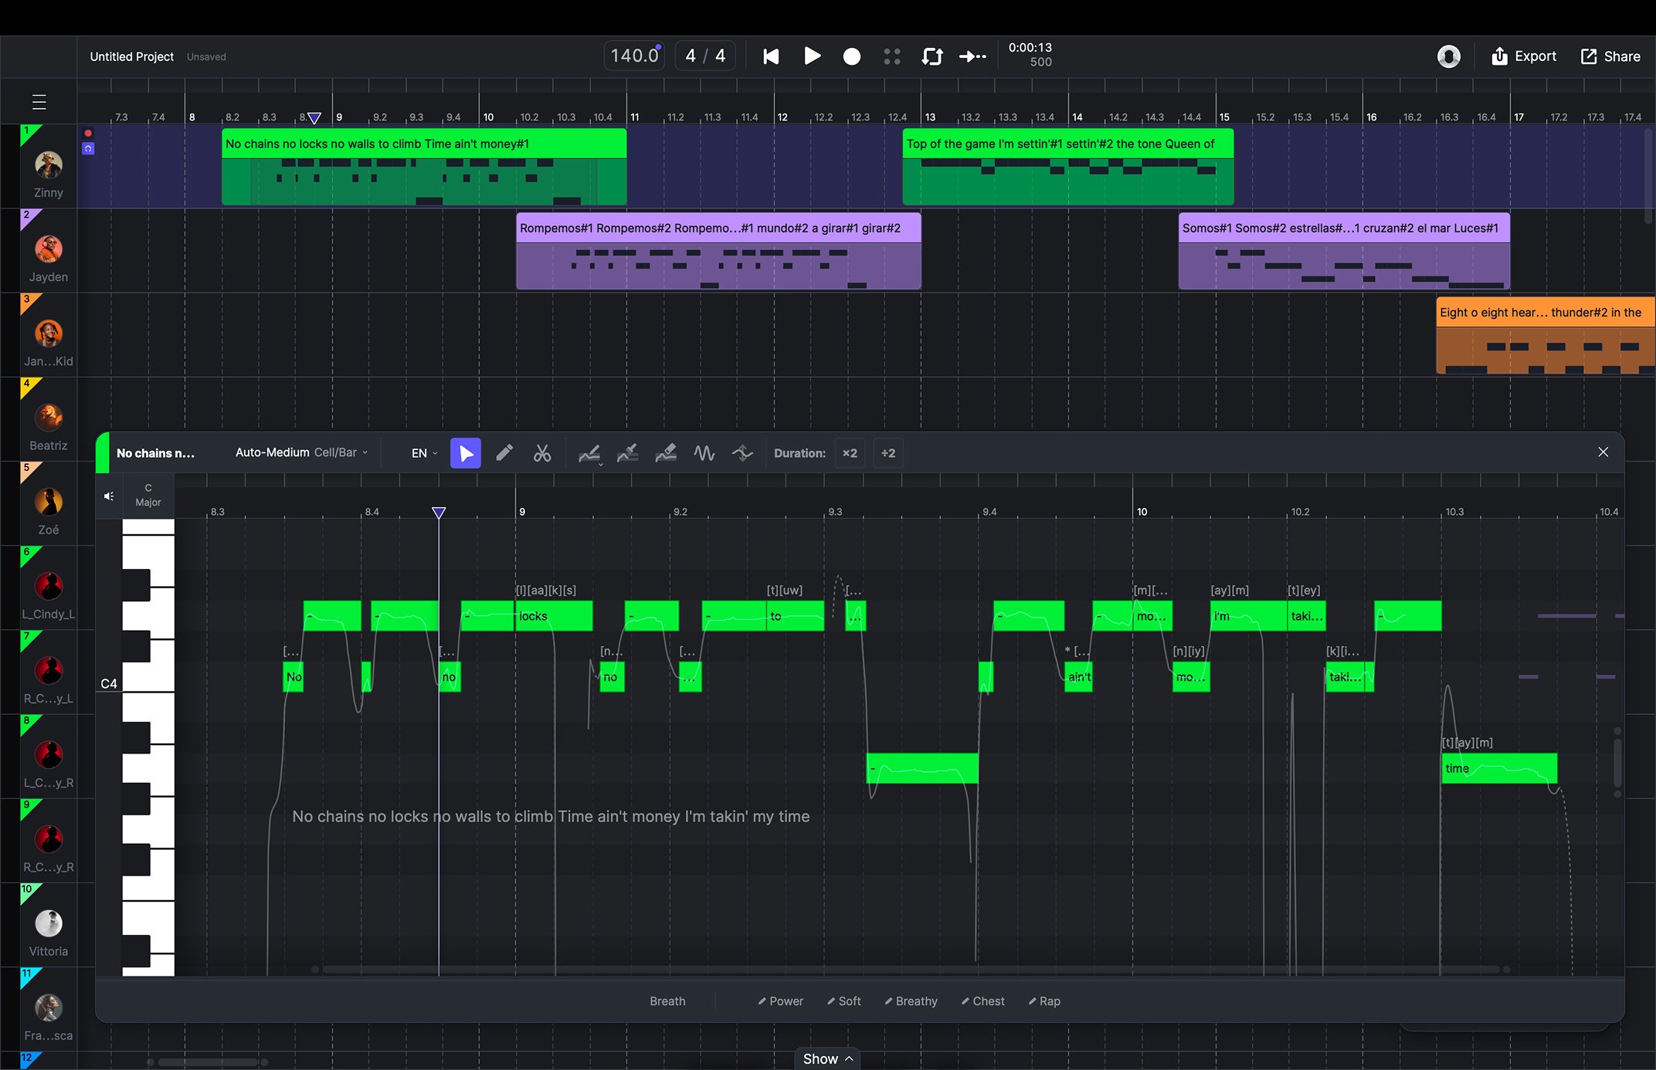This screenshot has width=1656, height=1070.
Task: Toggle the Power vocal style
Action: point(780,1001)
